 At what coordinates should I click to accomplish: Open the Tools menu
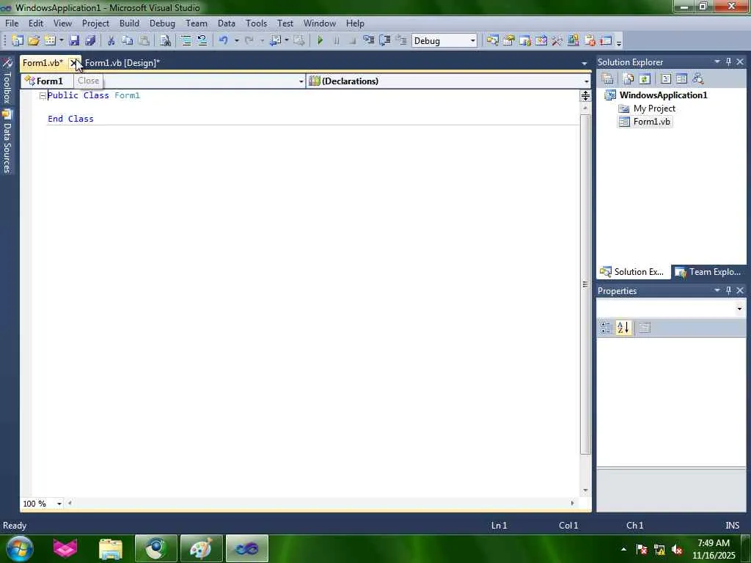tap(256, 23)
